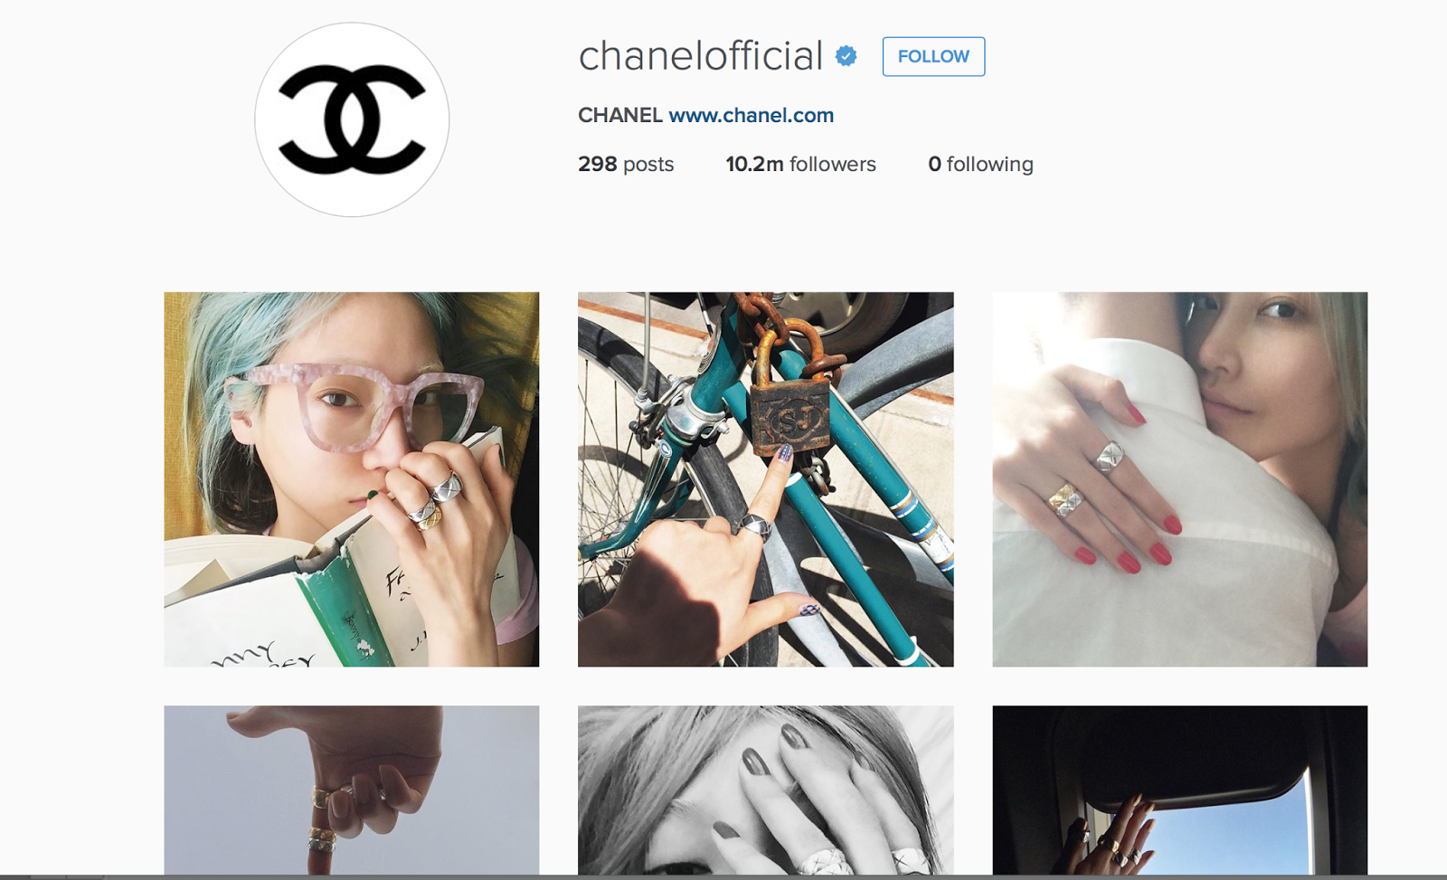The width and height of the screenshot is (1447, 880).
Task: Open the www.chanel.com link
Action: (751, 115)
